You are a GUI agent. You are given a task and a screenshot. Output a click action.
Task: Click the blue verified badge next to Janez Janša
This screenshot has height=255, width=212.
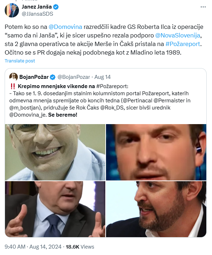[x=56, y=7]
